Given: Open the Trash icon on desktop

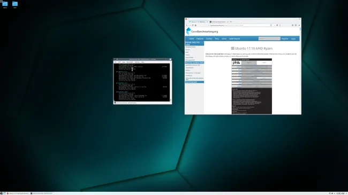Looking at the screenshot, I should [x=15, y=4].
